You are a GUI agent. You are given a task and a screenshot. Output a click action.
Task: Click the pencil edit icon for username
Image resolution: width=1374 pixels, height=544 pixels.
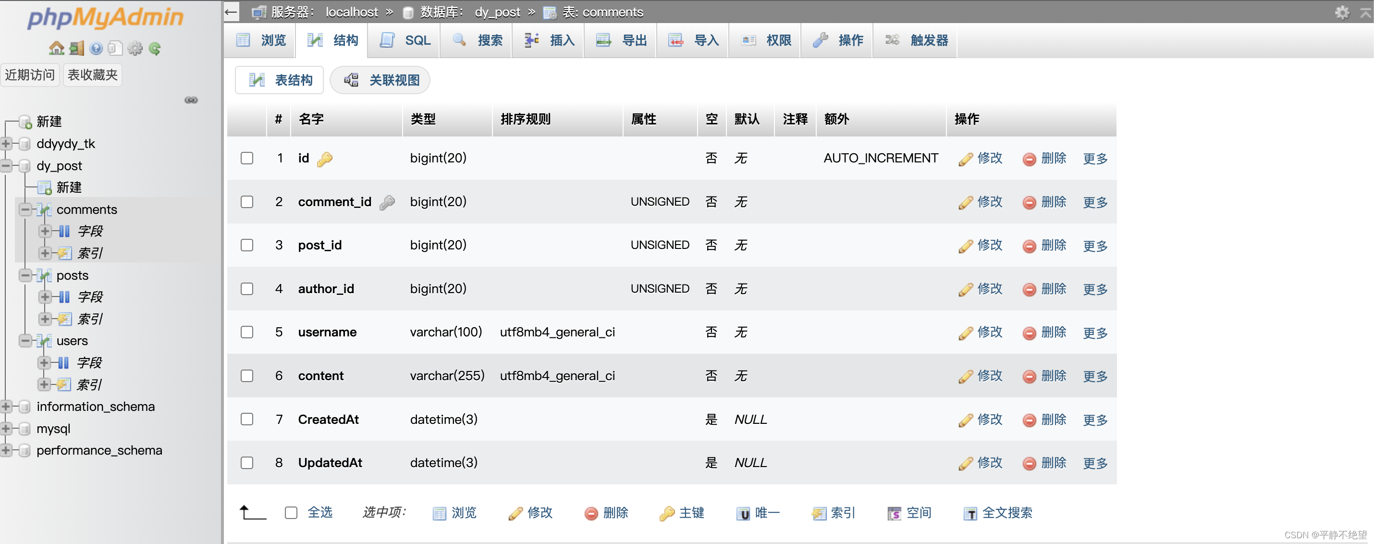[x=966, y=333]
